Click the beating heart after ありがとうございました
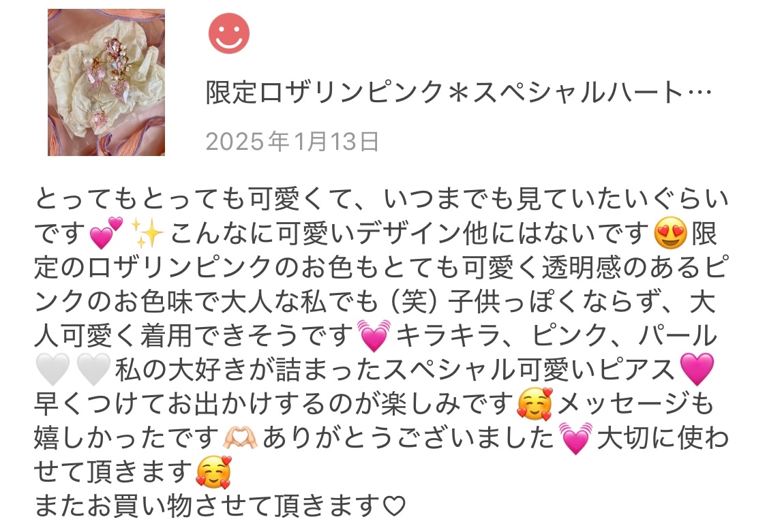The width and height of the screenshot is (767, 528). click(x=575, y=439)
